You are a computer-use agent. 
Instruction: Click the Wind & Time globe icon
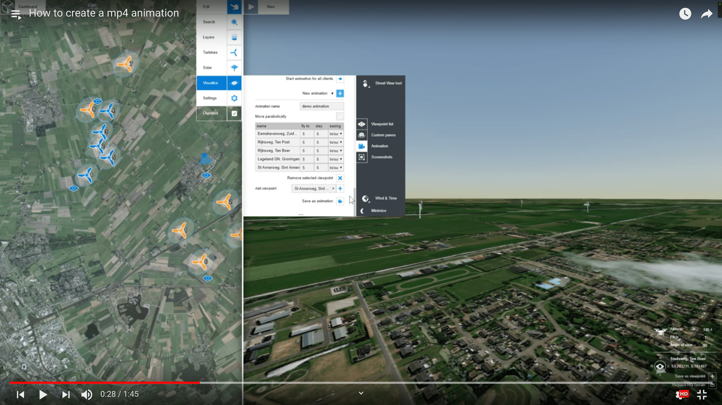pos(365,198)
